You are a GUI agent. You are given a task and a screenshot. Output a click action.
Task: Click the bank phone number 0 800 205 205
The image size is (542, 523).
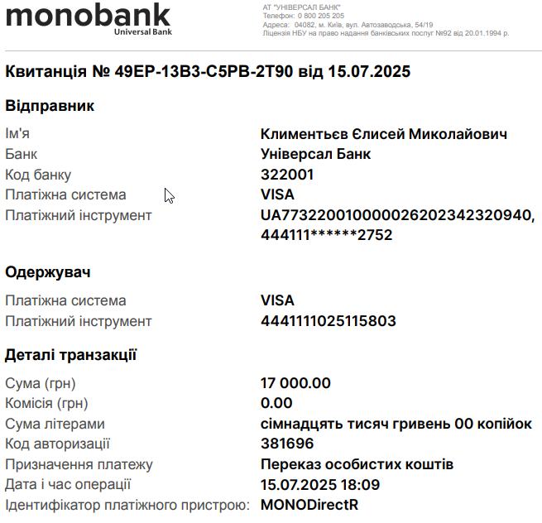click(321, 16)
